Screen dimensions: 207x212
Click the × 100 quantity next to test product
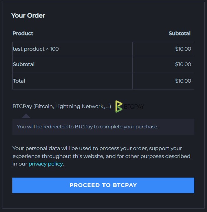pyautogui.click(x=52, y=49)
